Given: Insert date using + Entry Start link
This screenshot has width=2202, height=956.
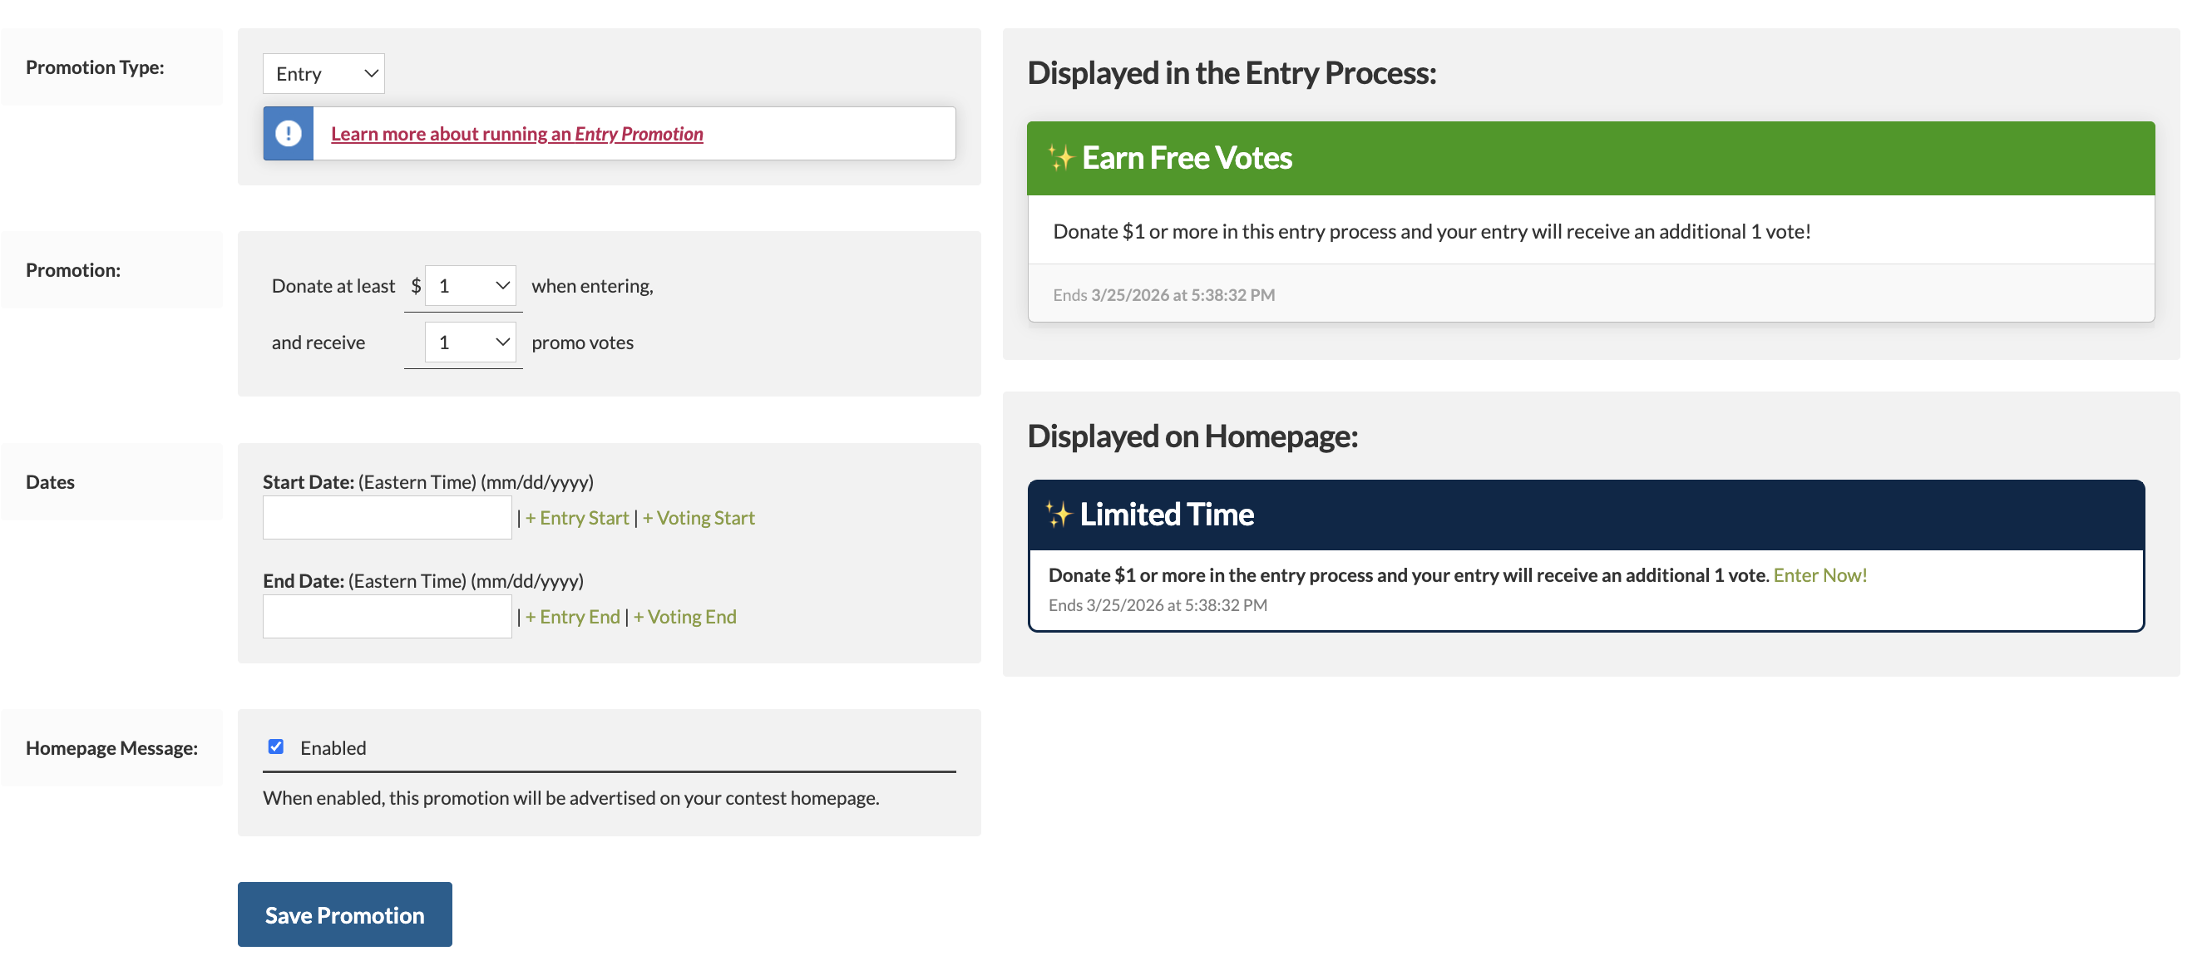Looking at the screenshot, I should point(577,518).
